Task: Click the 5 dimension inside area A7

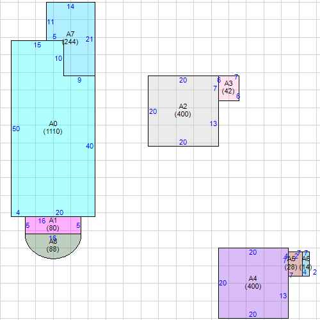Action: [x=54, y=36]
